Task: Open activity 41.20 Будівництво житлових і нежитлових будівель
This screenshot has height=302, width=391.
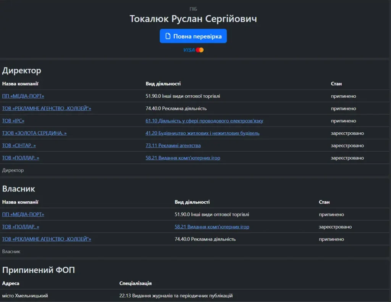Action: 202,133
